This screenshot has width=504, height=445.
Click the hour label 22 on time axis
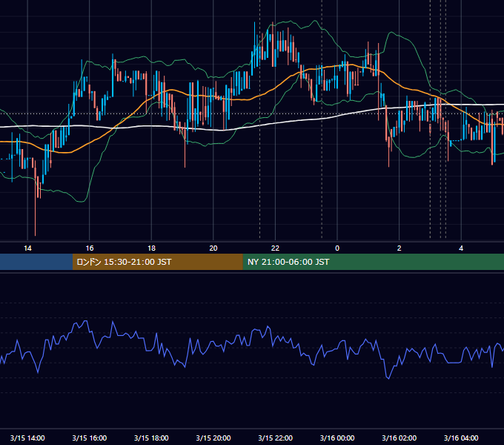(x=275, y=248)
